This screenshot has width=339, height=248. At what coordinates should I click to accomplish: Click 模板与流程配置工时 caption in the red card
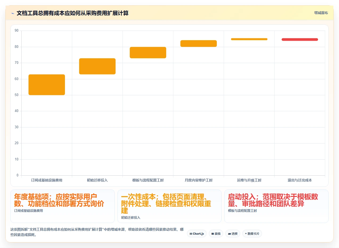coord(242,211)
